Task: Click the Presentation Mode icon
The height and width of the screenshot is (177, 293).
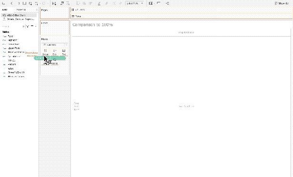Action: point(159,3)
